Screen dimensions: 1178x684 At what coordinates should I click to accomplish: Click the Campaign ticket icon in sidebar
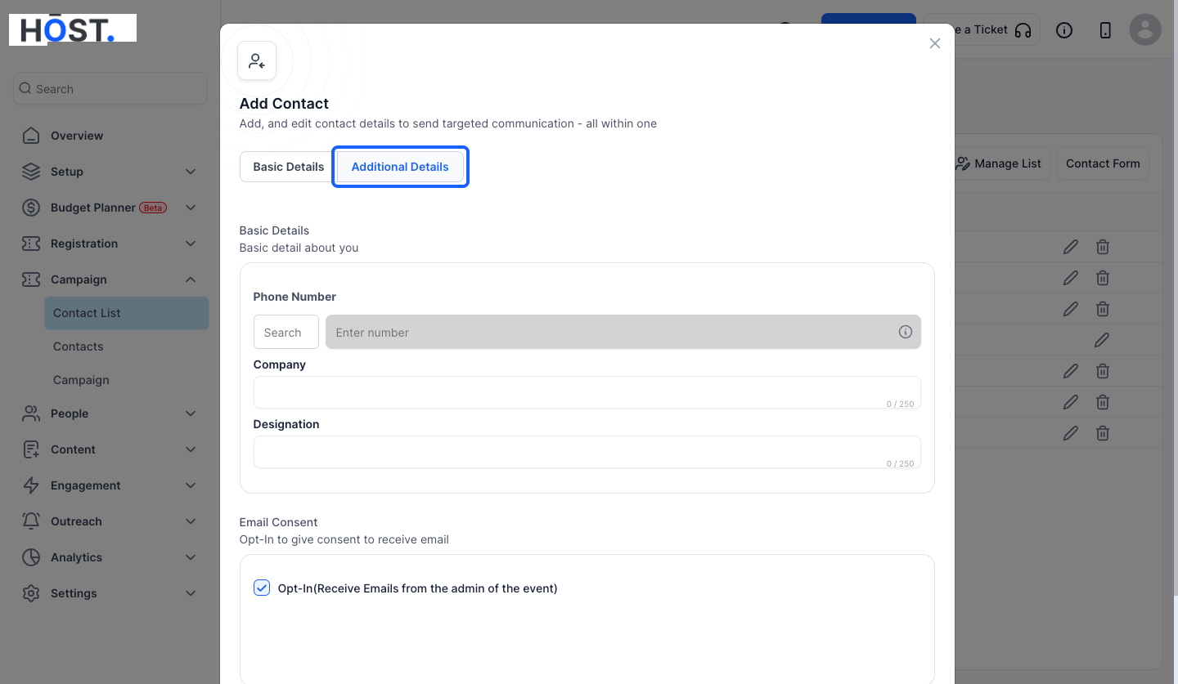pos(31,279)
